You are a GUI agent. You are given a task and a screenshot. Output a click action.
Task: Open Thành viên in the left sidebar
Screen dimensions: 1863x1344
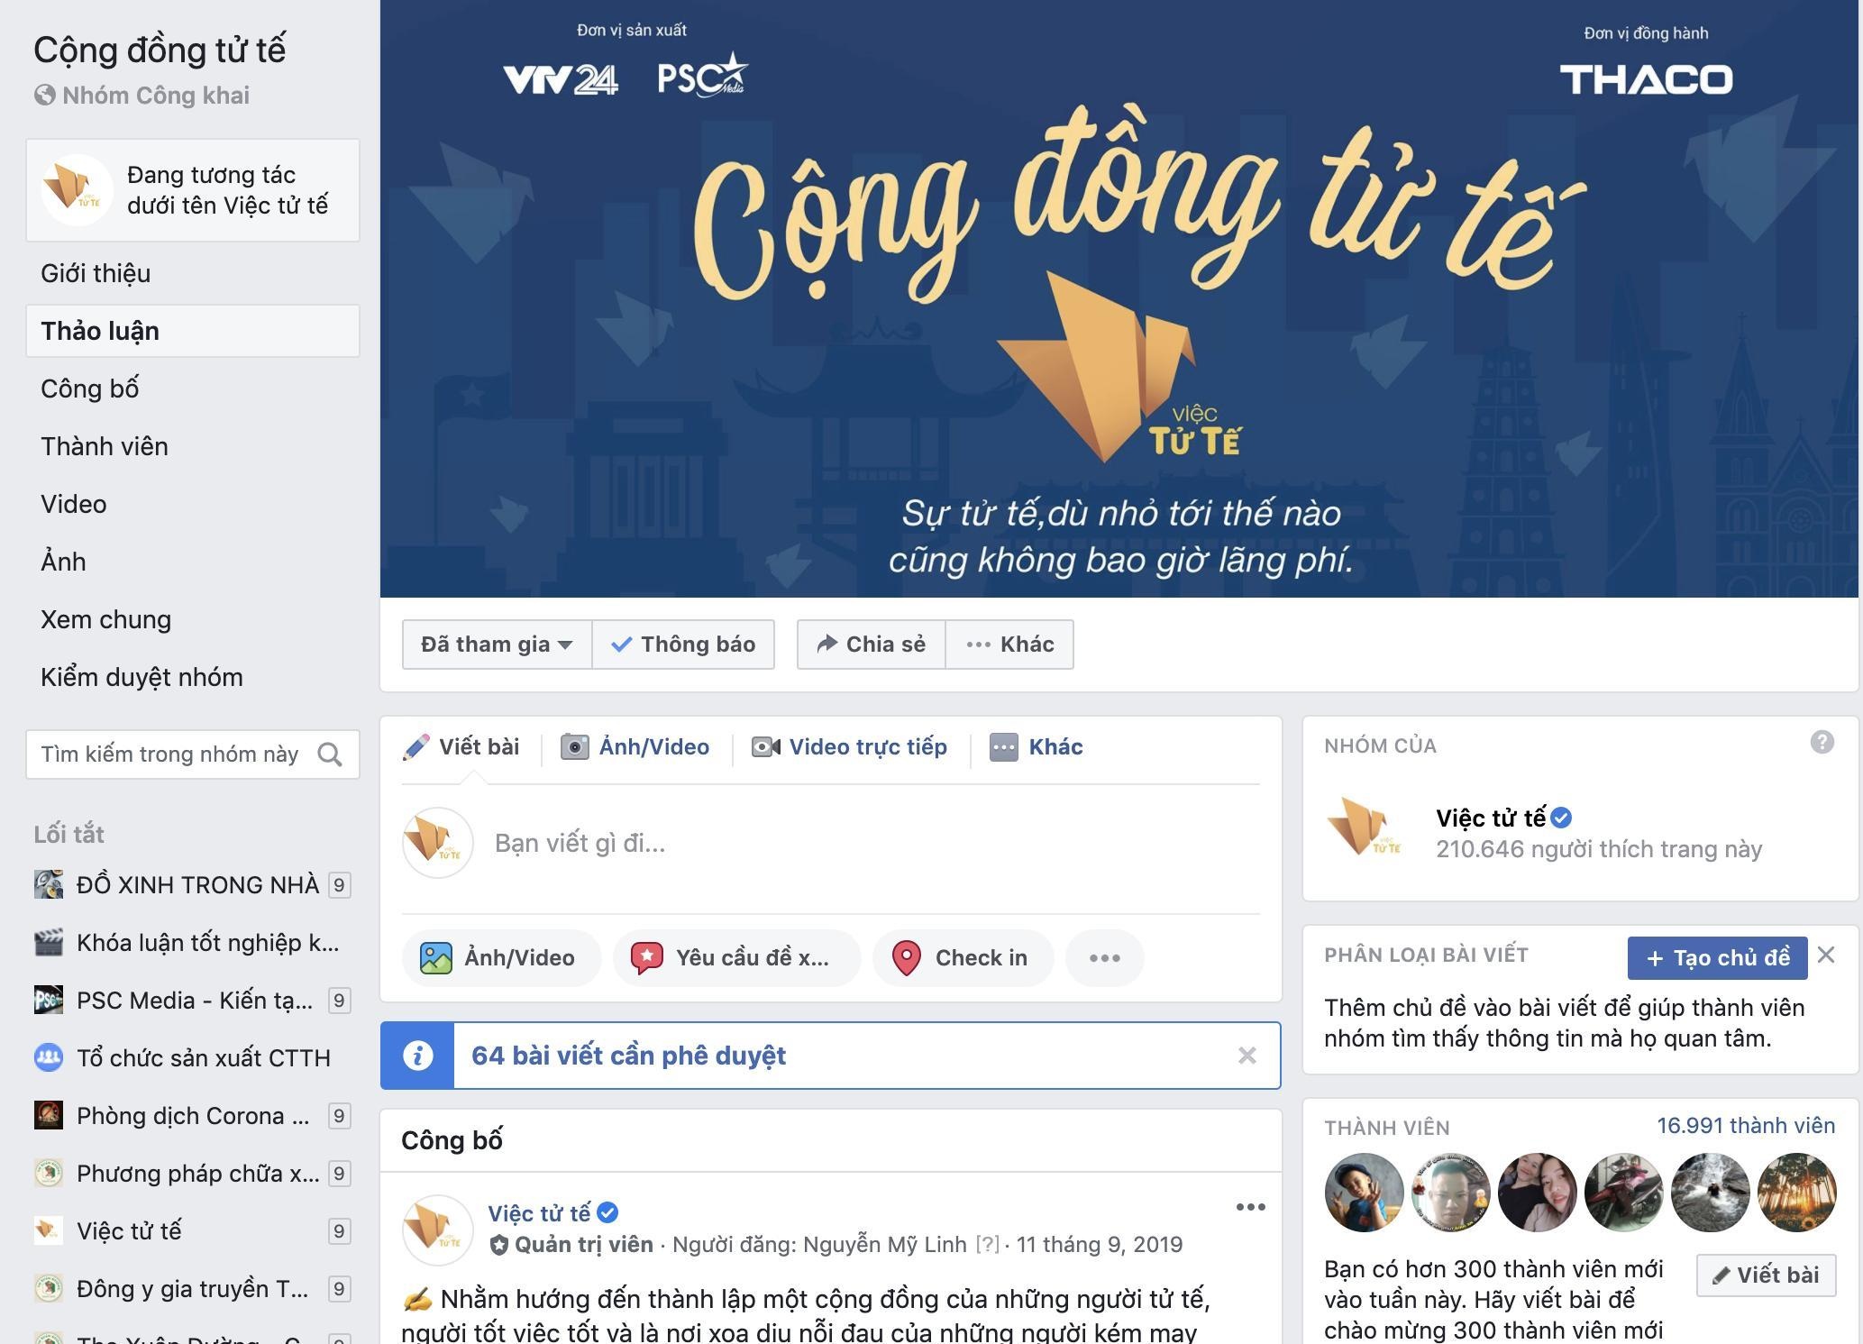point(105,446)
